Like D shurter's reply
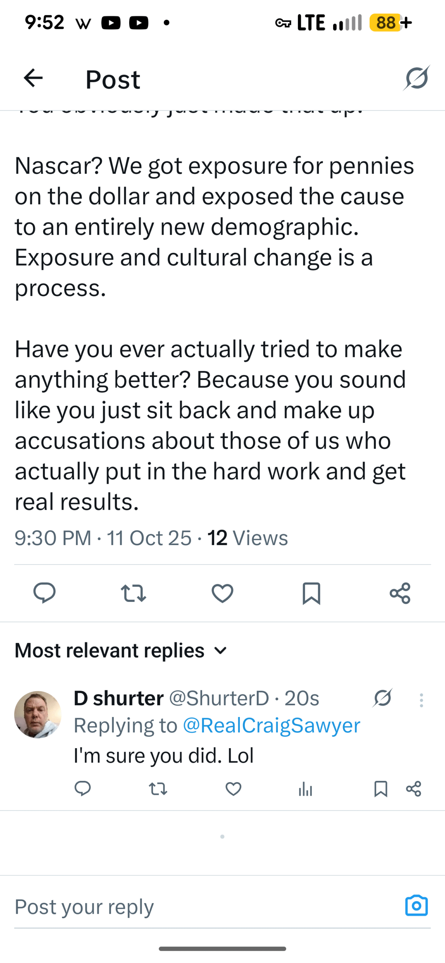 pos(233,788)
